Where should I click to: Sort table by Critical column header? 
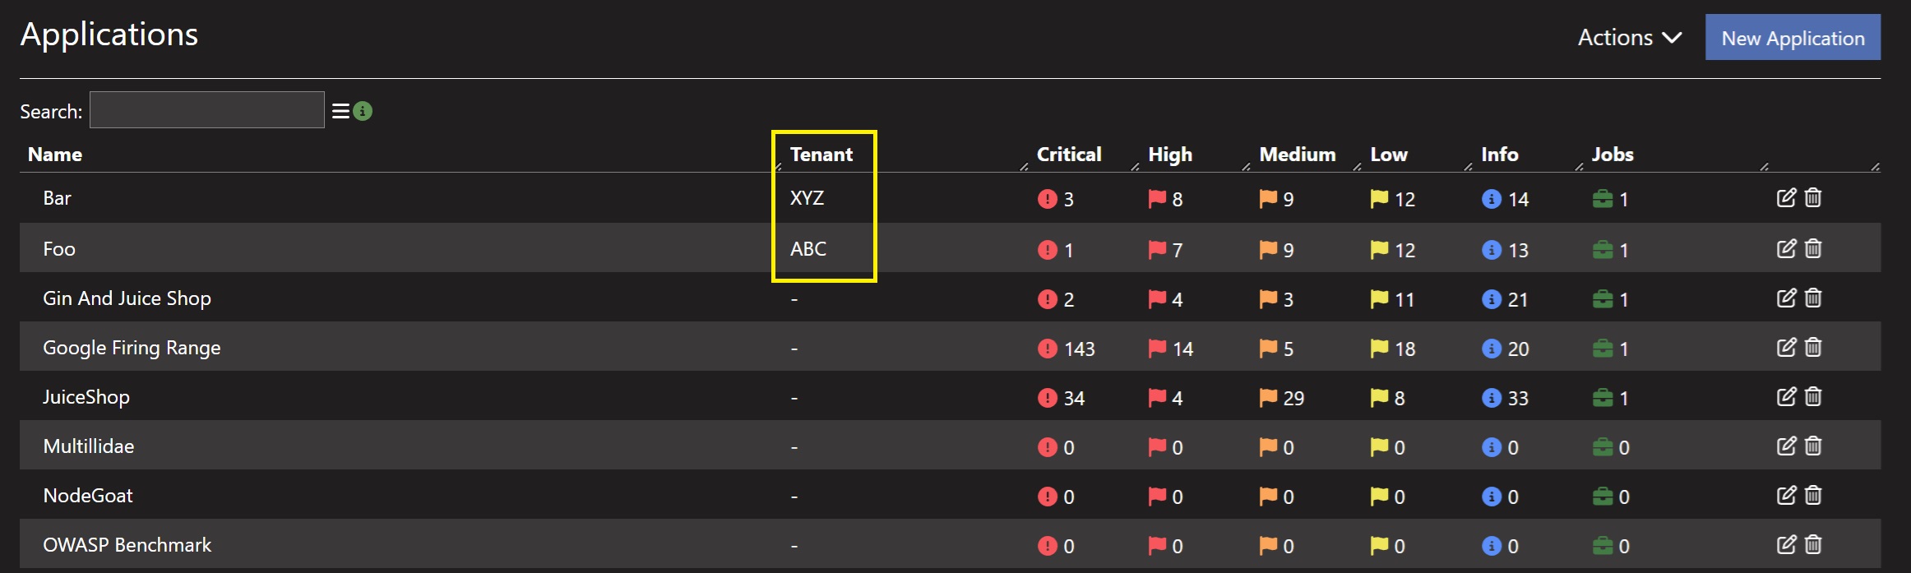(1068, 155)
